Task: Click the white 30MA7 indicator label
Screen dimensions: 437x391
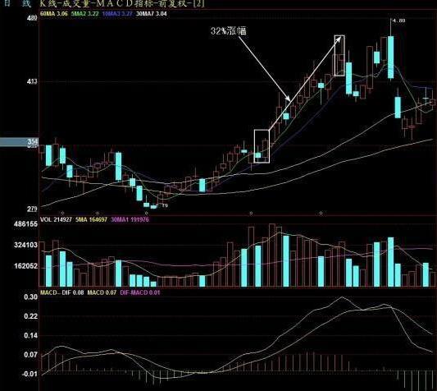Action: [x=152, y=13]
